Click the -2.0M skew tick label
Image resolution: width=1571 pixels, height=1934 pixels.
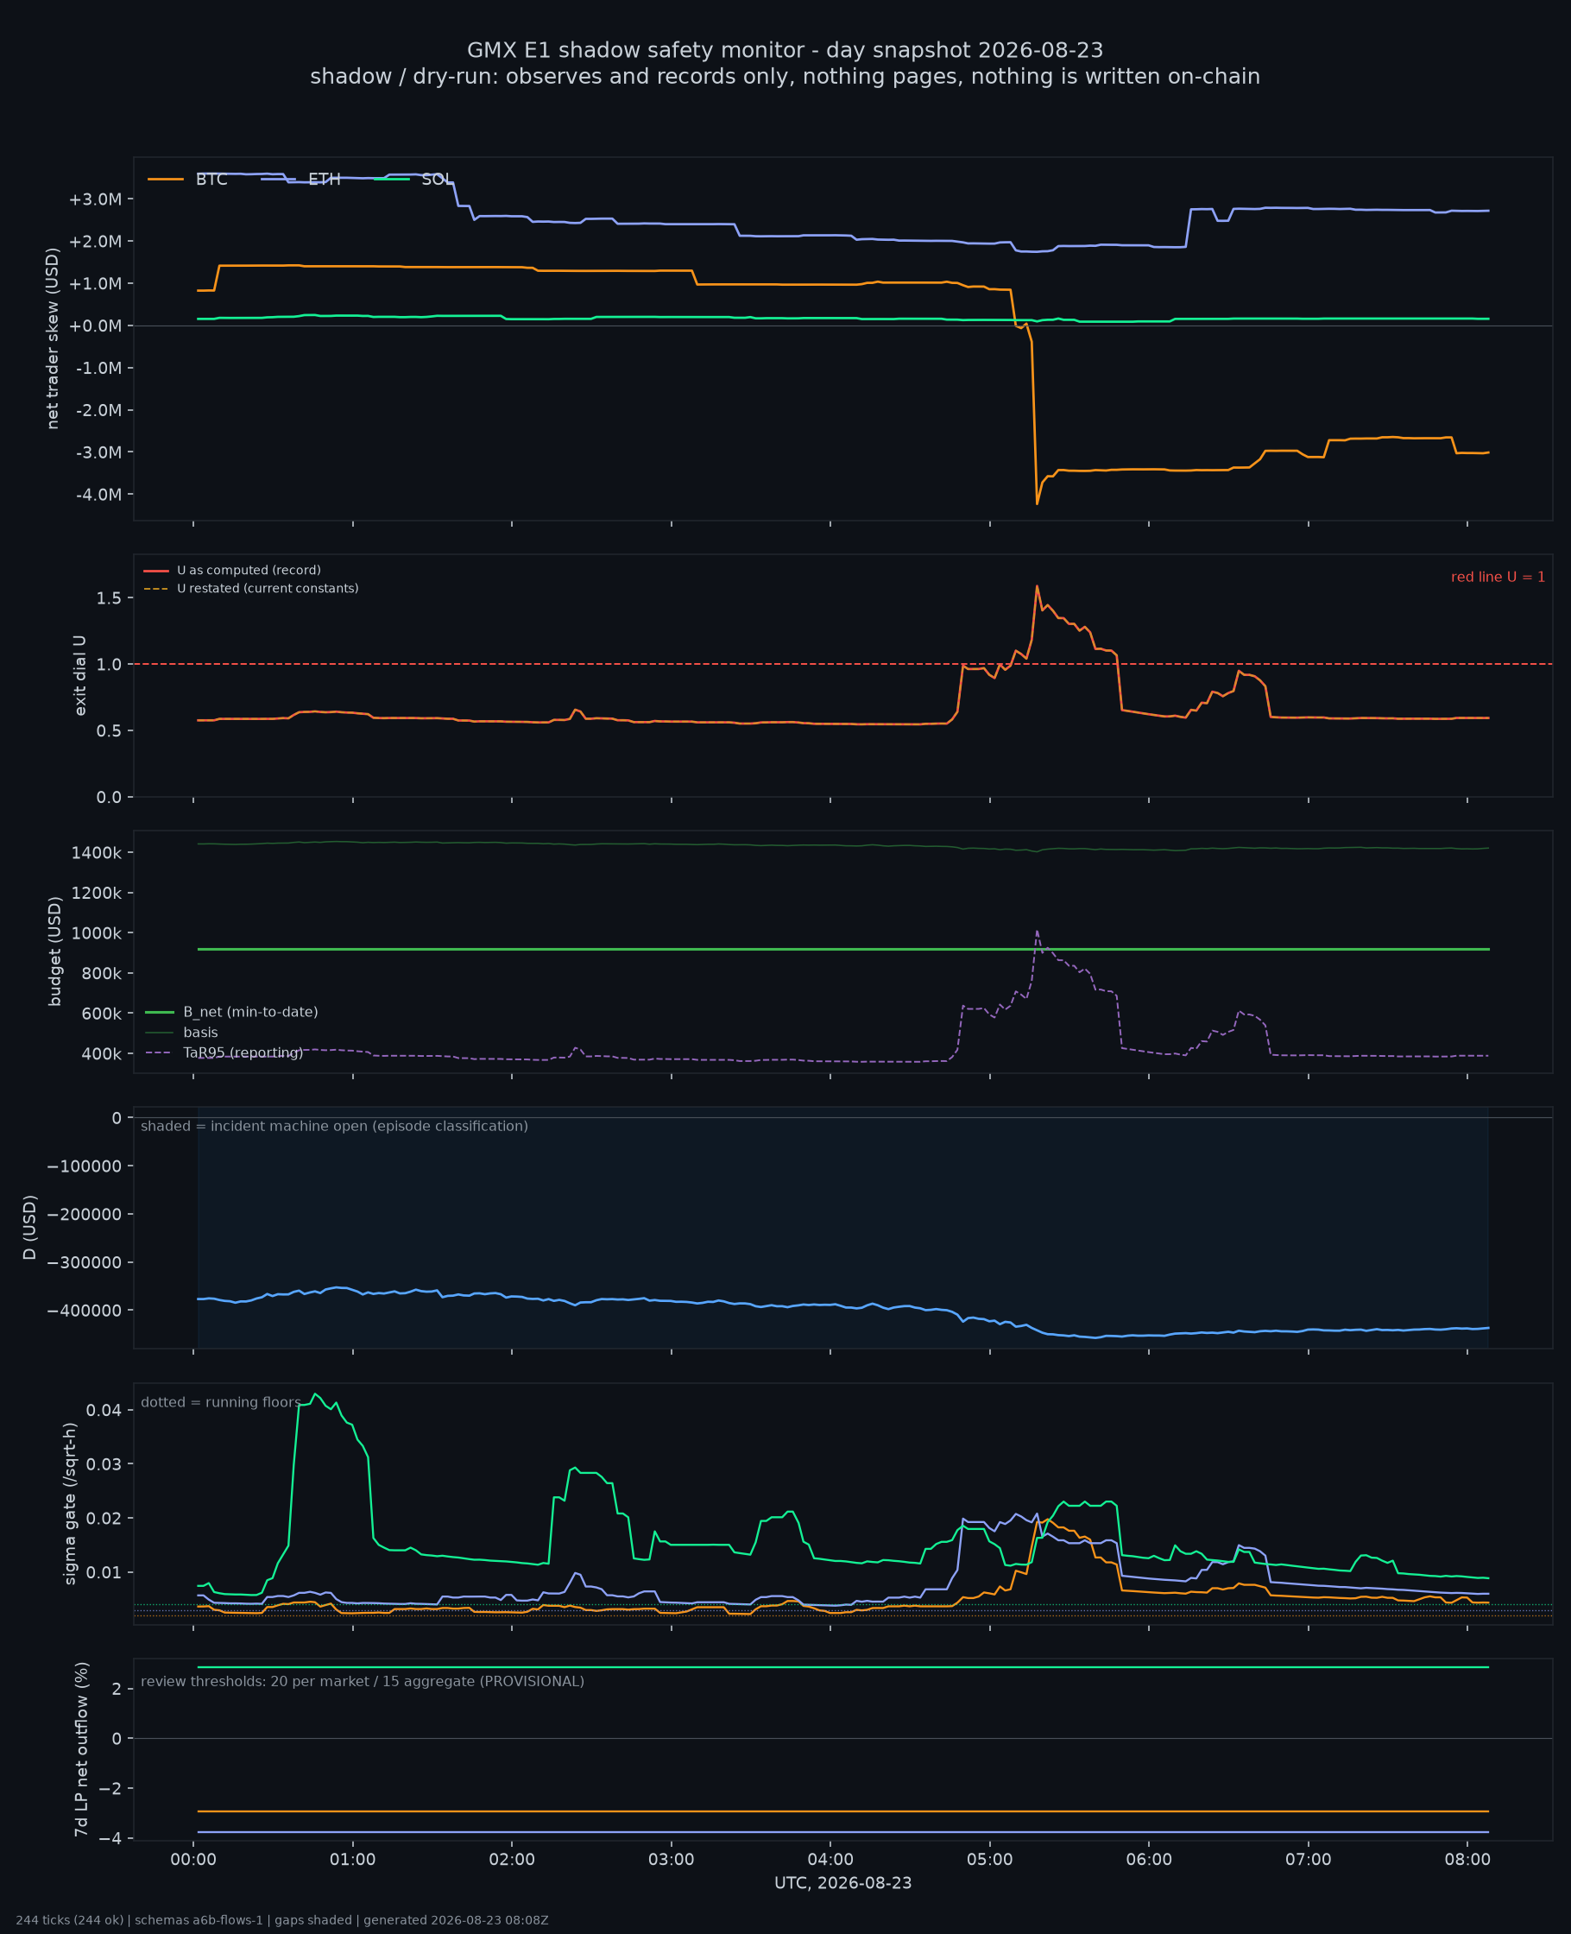pos(98,411)
